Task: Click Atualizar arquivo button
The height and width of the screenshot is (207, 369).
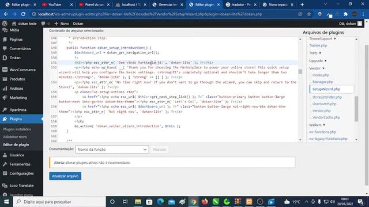Action: point(65,176)
